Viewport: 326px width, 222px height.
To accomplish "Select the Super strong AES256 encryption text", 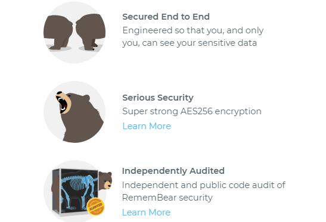I will pyautogui.click(x=192, y=111).
